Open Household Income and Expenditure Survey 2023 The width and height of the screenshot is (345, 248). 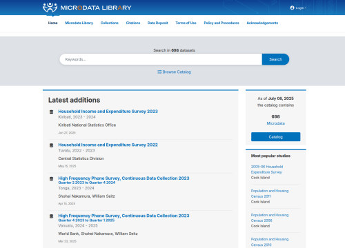(108, 112)
